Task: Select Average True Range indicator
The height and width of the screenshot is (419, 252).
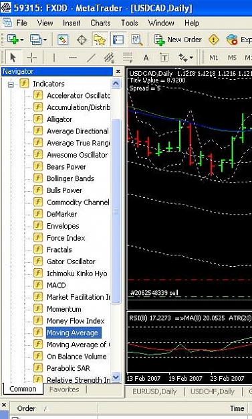Action: [79, 143]
